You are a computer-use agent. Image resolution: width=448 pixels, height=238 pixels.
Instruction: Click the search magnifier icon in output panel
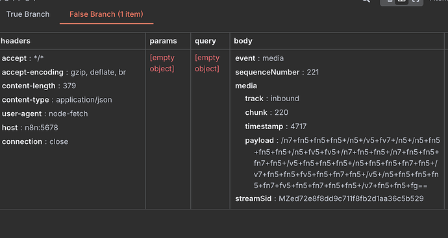[366, 1]
